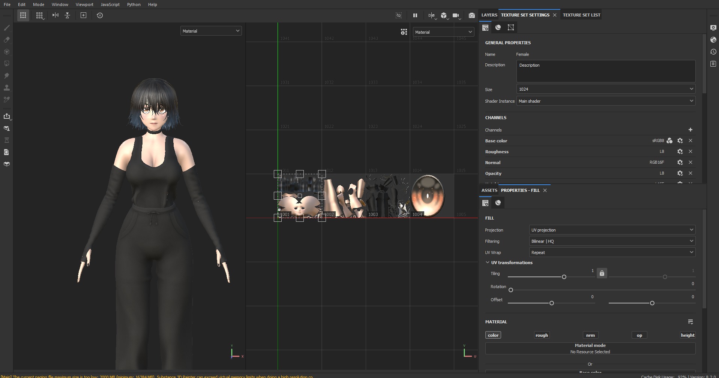Screen dimensions: 719x378
Task: Open History clock icon in right dock
Action: (x=713, y=52)
